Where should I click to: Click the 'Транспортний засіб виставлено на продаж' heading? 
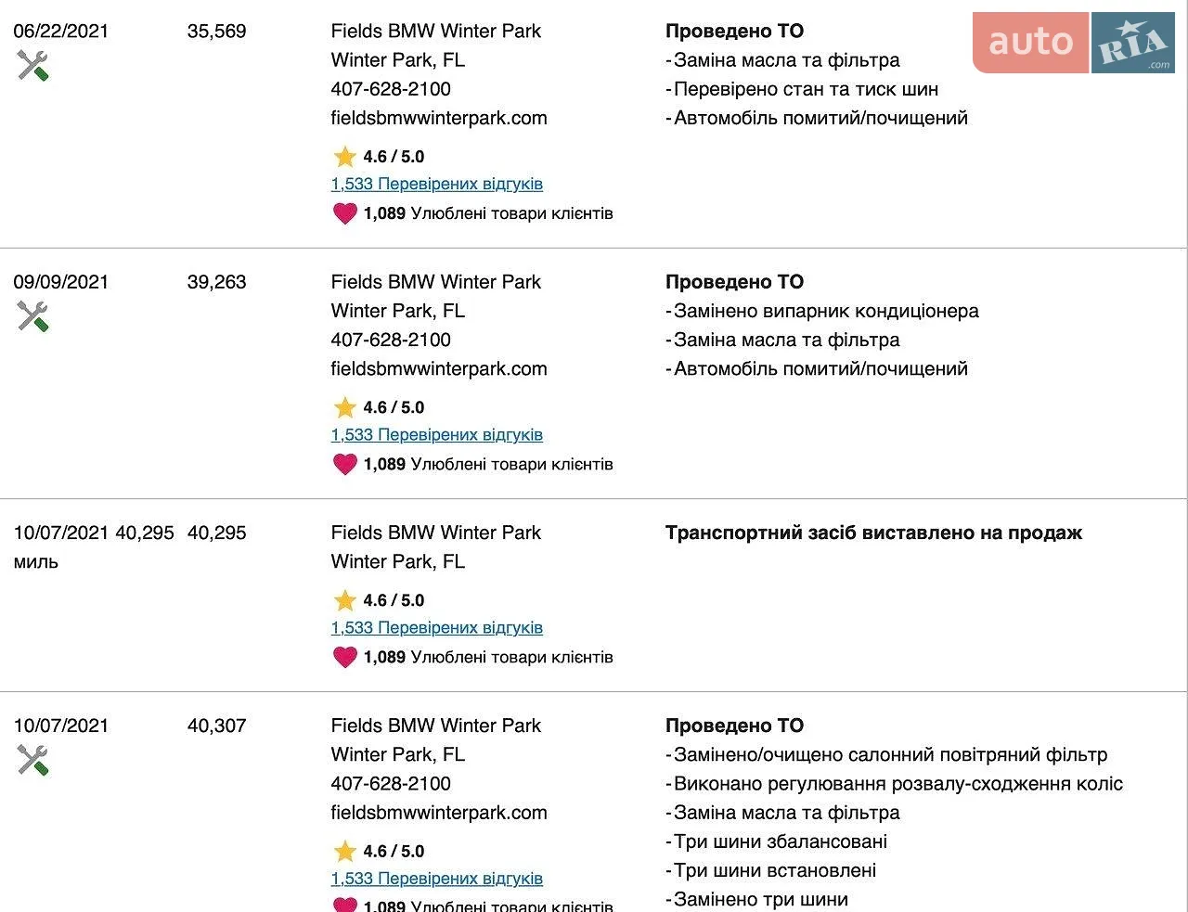[873, 533]
